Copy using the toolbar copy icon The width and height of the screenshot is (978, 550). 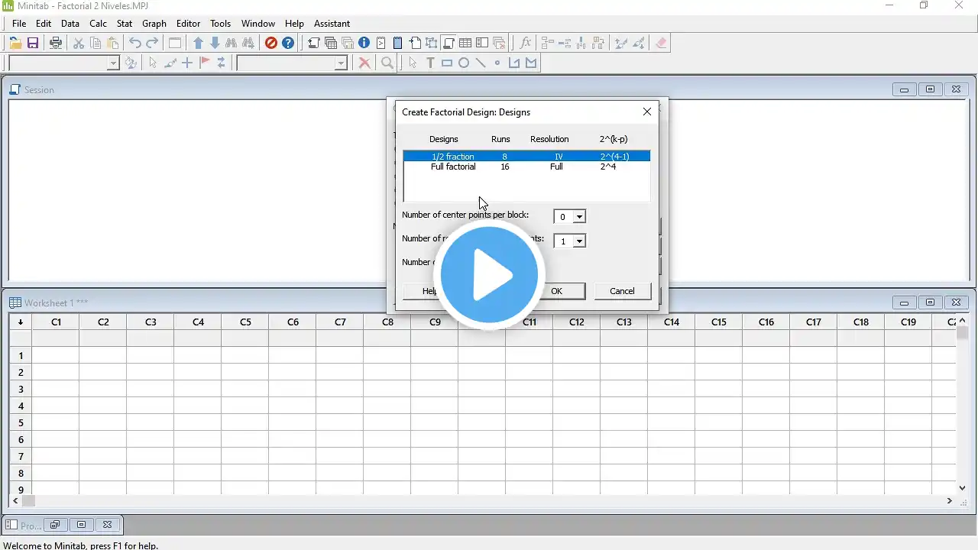[x=96, y=44]
